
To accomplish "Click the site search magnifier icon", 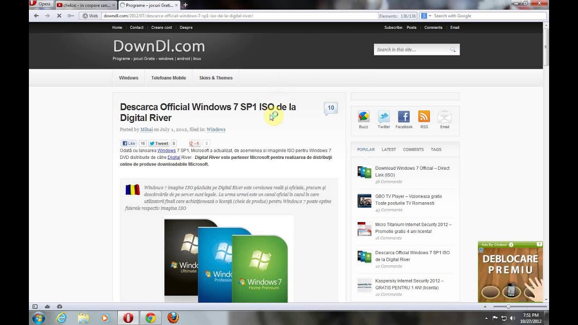I will coord(453,50).
